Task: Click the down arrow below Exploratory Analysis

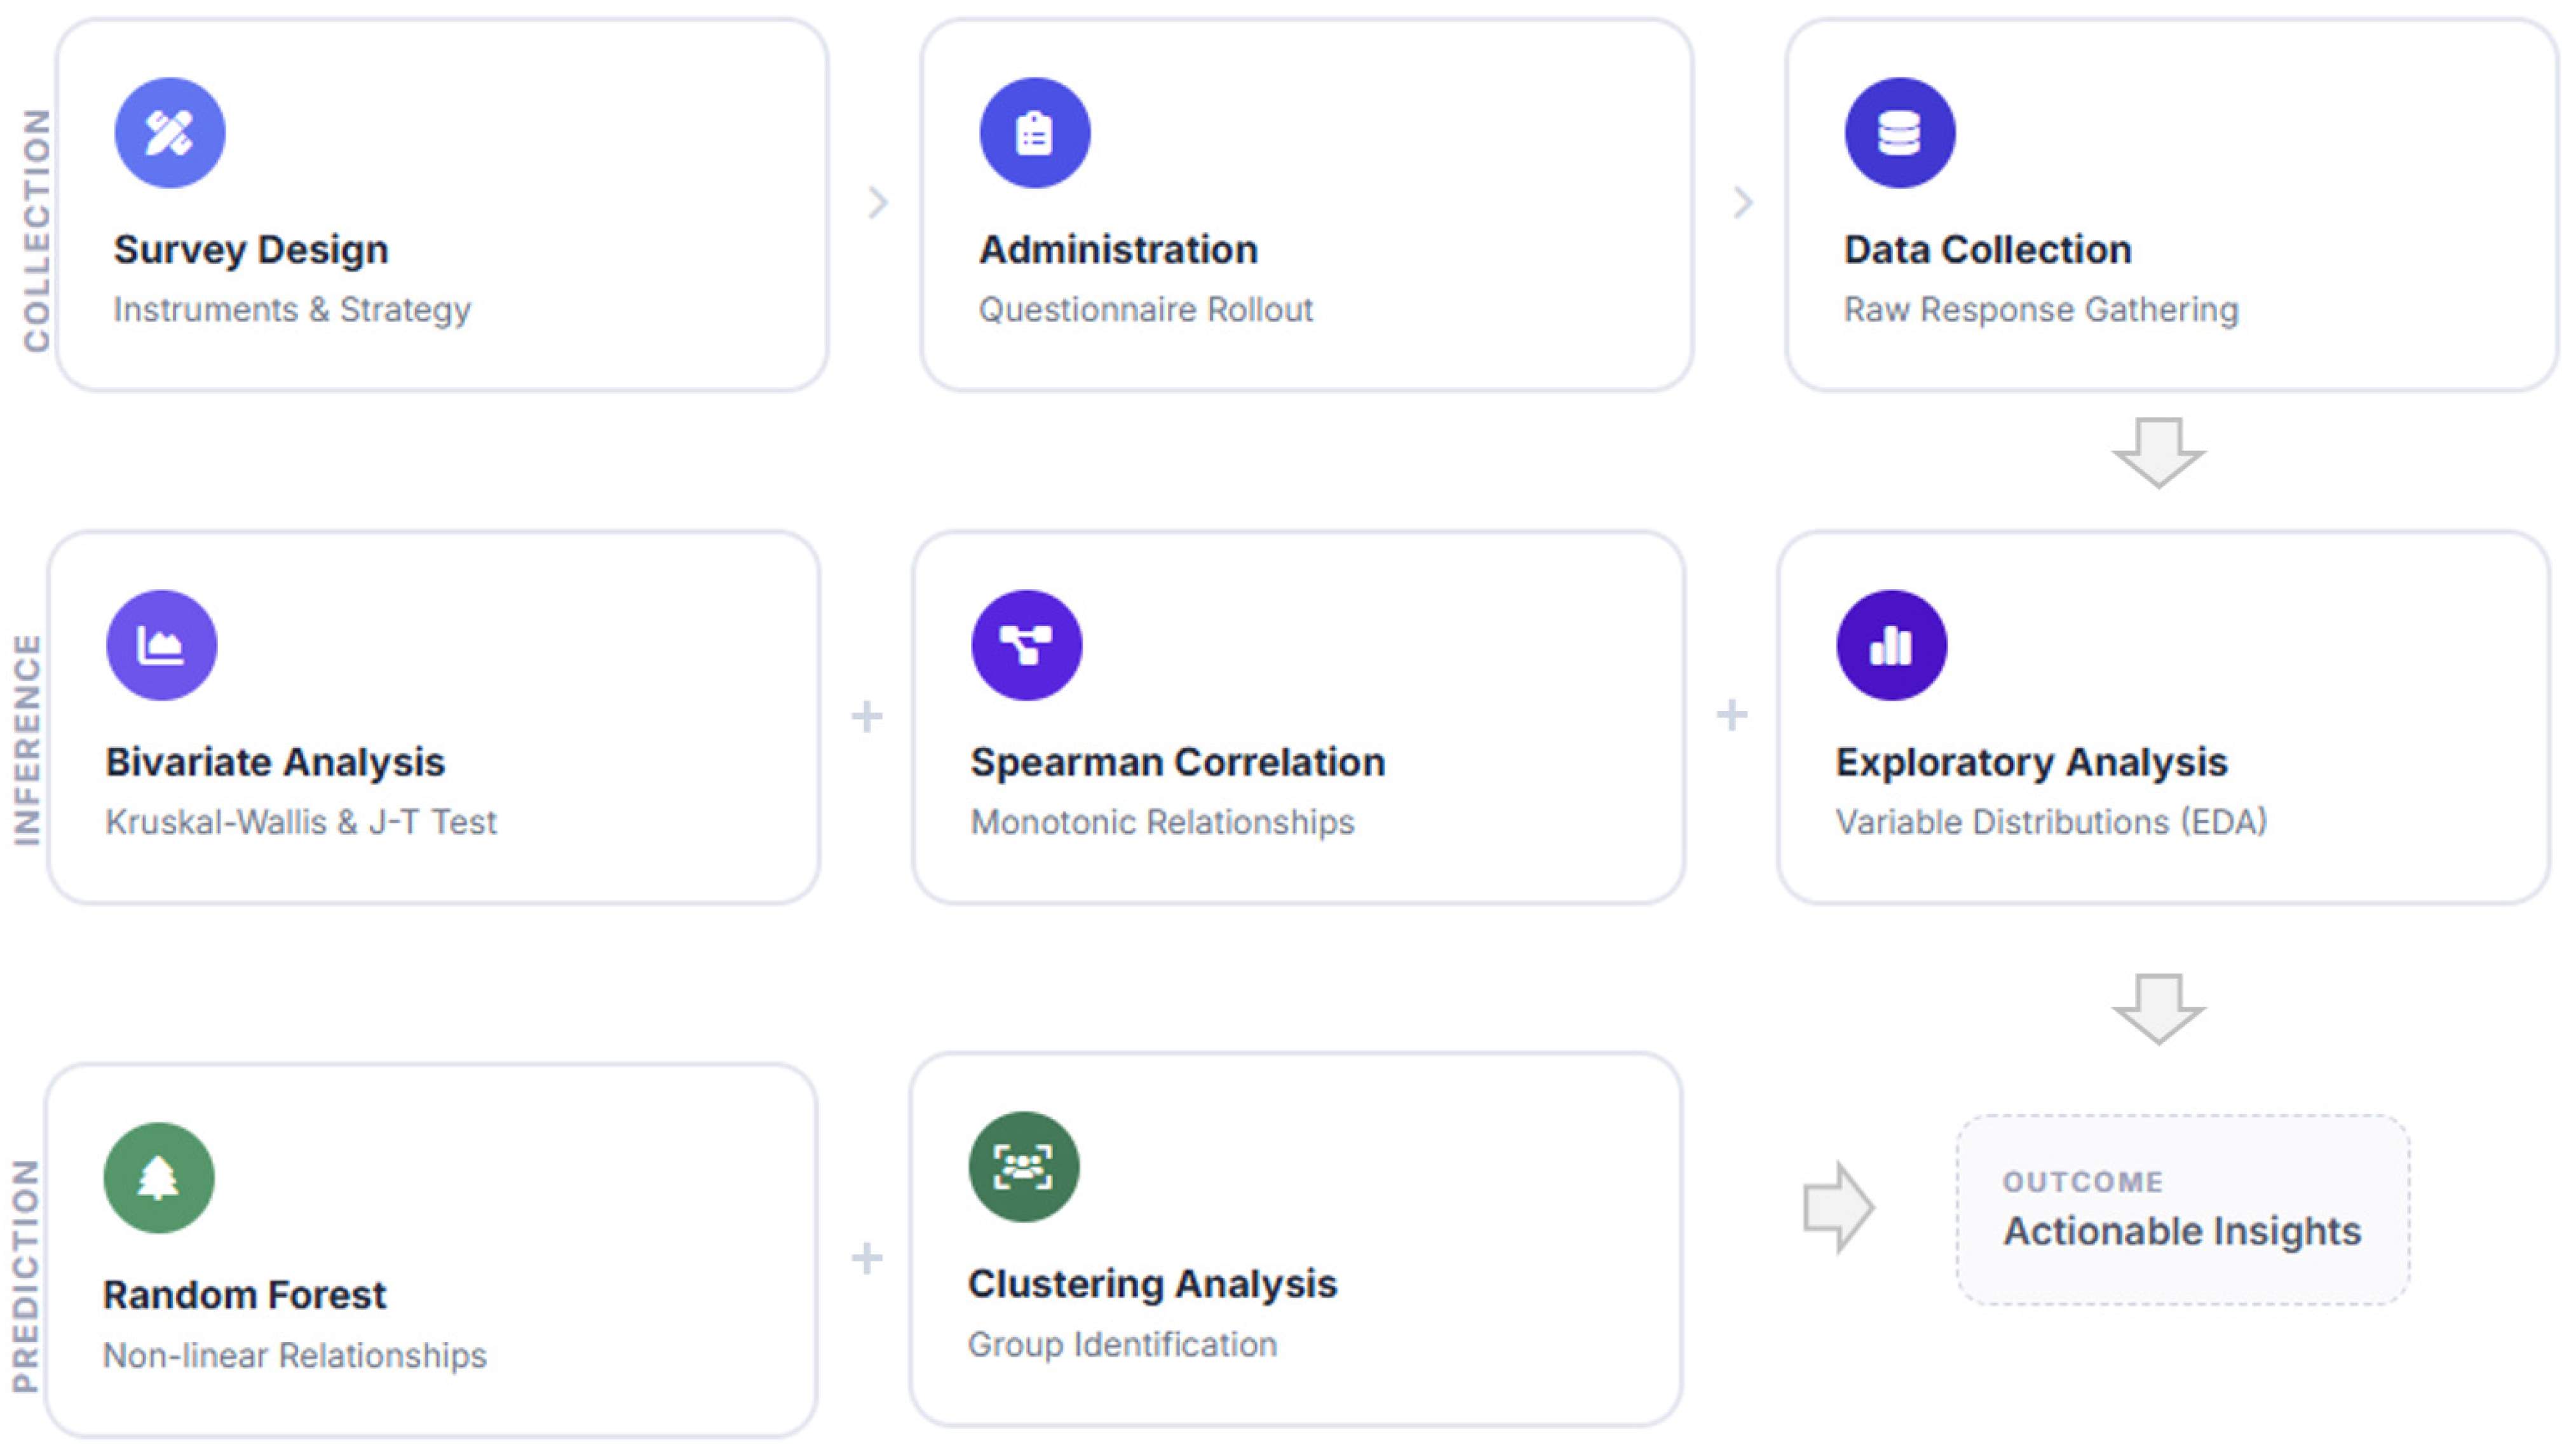Action: click(2159, 1009)
